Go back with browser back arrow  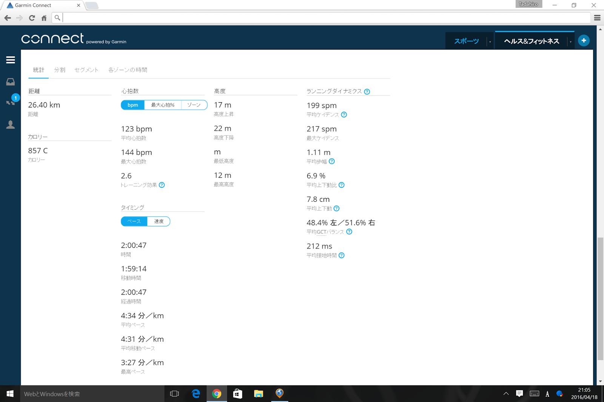click(x=8, y=18)
